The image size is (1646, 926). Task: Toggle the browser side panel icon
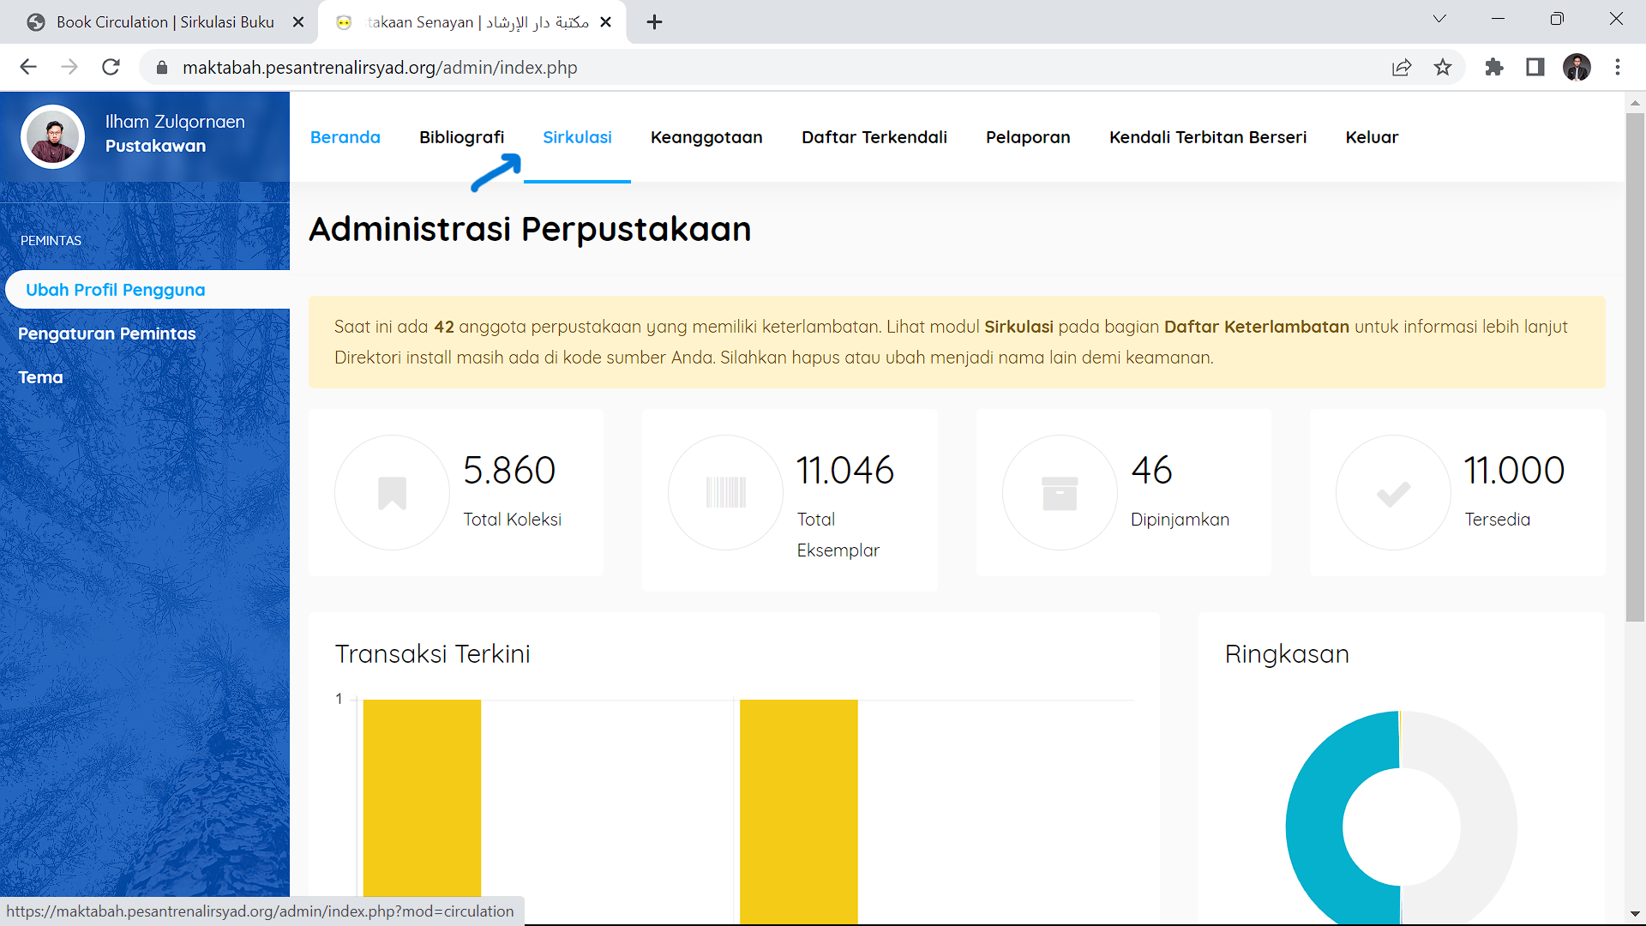[x=1535, y=67]
